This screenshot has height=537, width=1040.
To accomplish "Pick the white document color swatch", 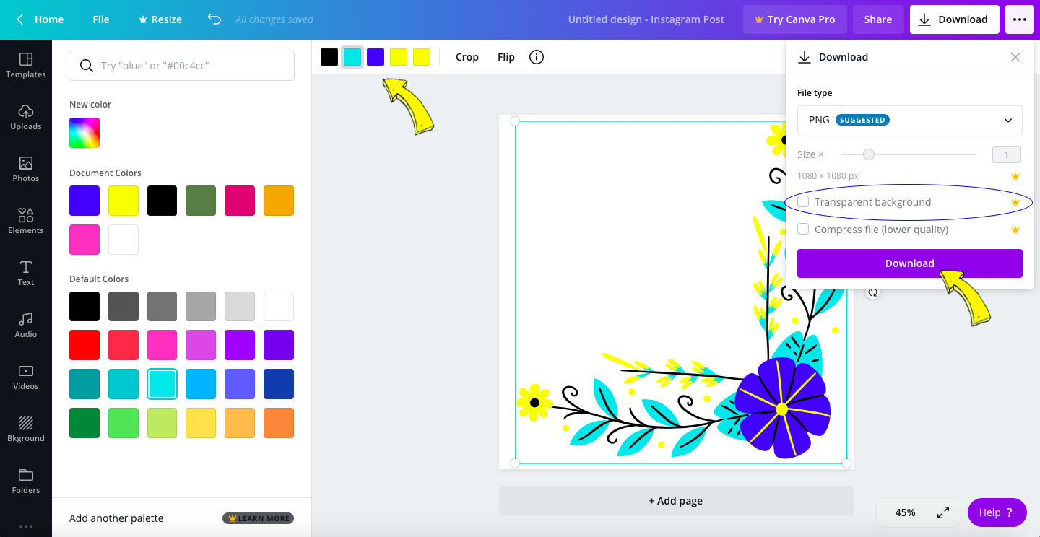I will coord(123,240).
